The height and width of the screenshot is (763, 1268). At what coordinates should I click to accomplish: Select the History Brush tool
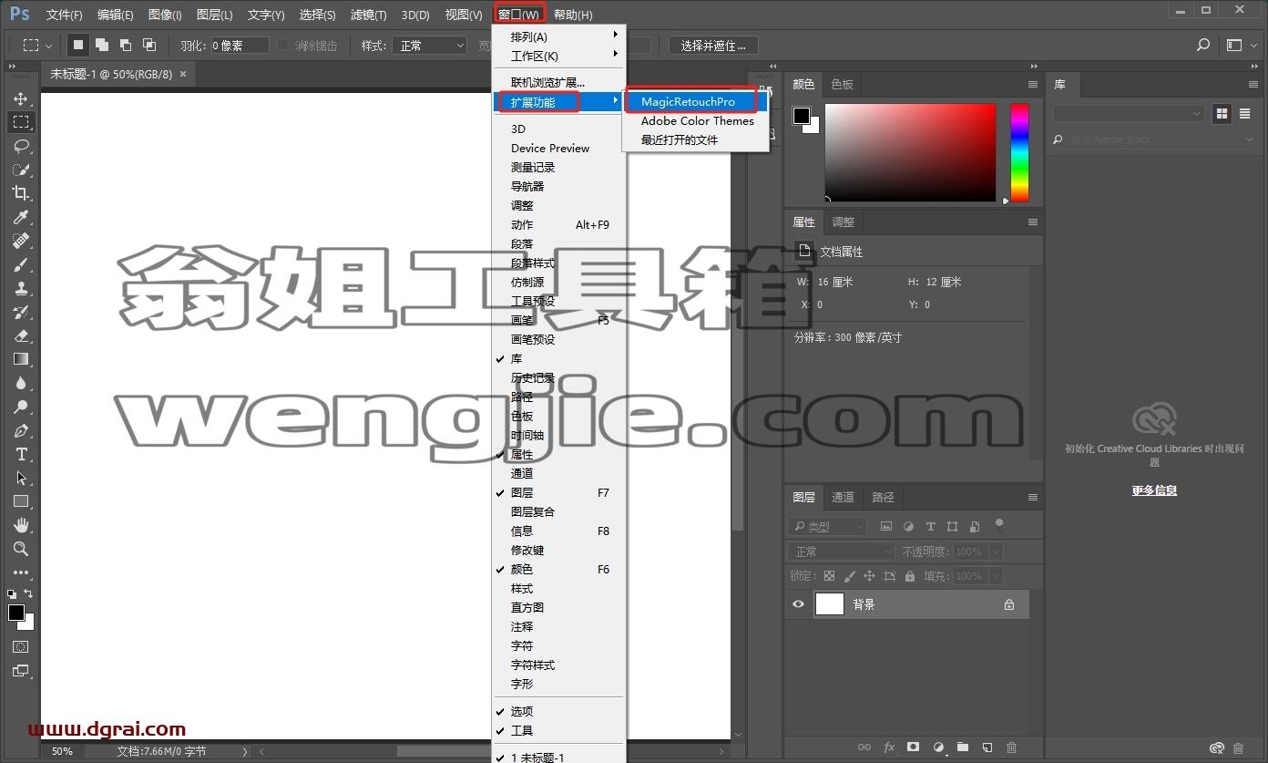[x=20, y=312]
